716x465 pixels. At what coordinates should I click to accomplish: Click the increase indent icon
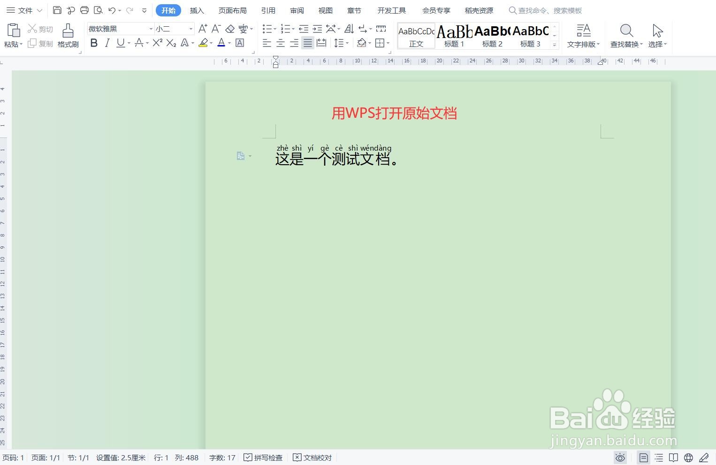[317, 29]
